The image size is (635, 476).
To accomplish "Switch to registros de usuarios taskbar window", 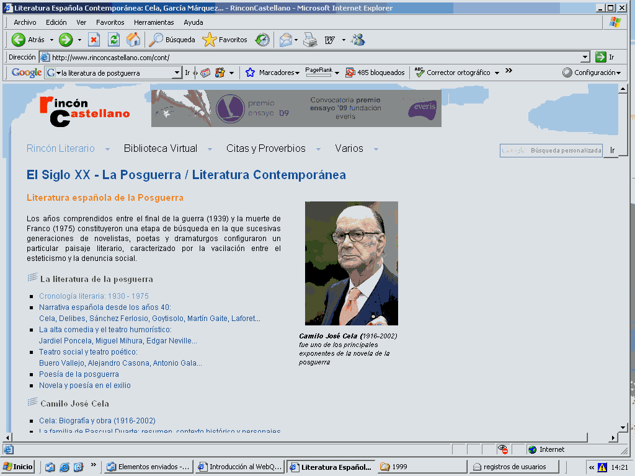I will coord(513,467).
